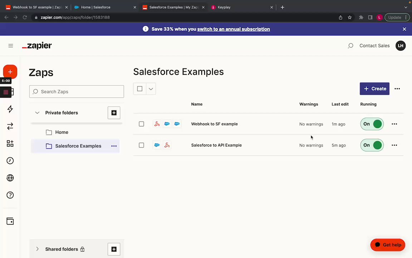Click browser back arrow
Image resolution: width=412 pixels, height=258 pixels.
point(6,17)
